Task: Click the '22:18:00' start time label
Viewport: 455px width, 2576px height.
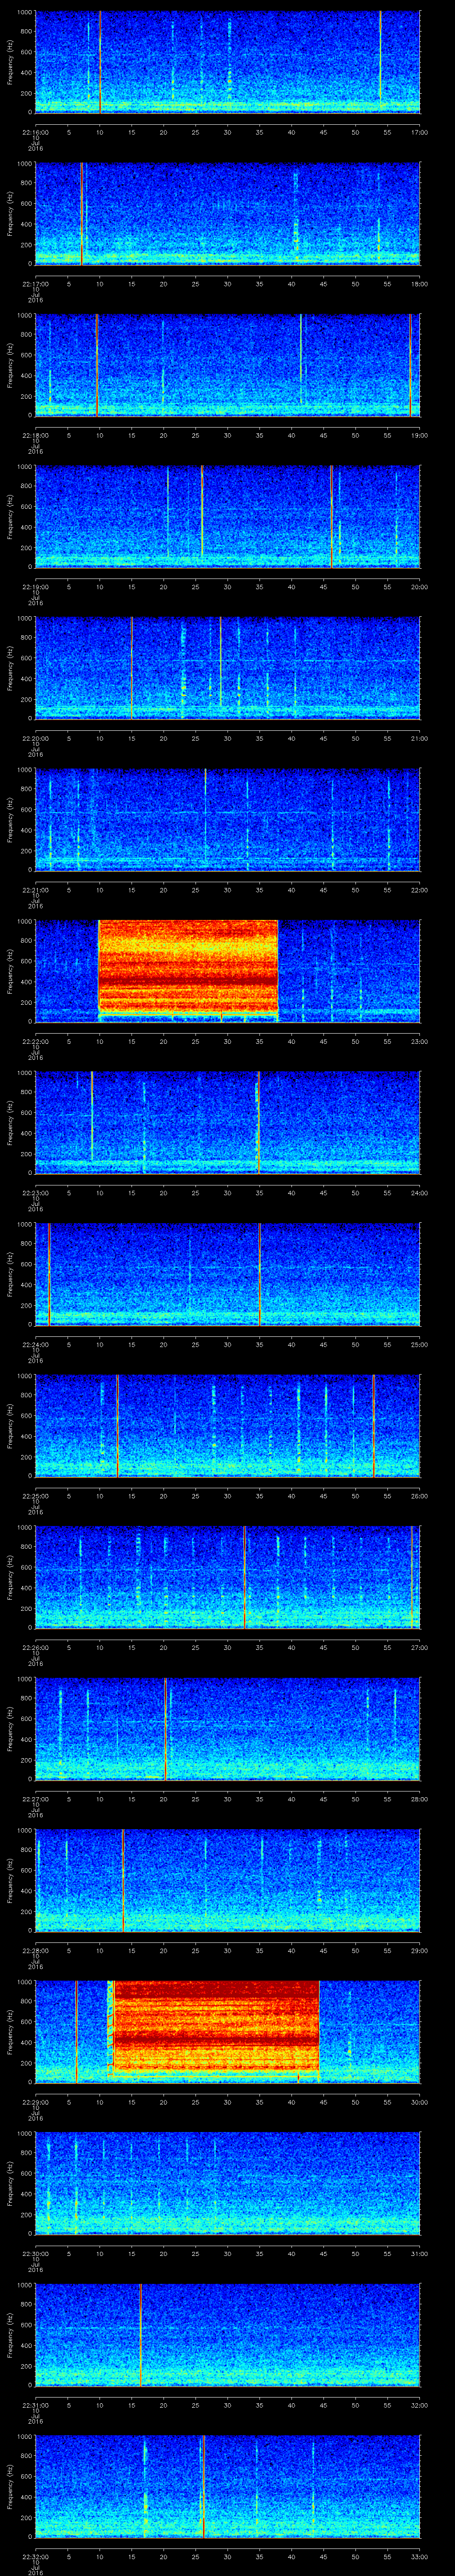Action: (35, 434)
